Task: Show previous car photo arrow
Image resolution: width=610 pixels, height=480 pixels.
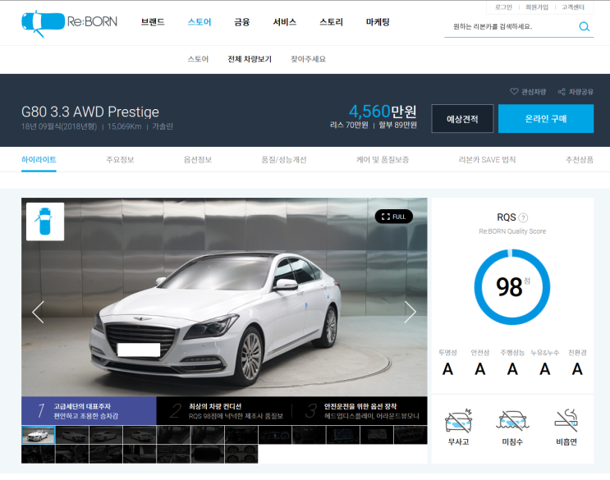Action: (x=38, y=312)
